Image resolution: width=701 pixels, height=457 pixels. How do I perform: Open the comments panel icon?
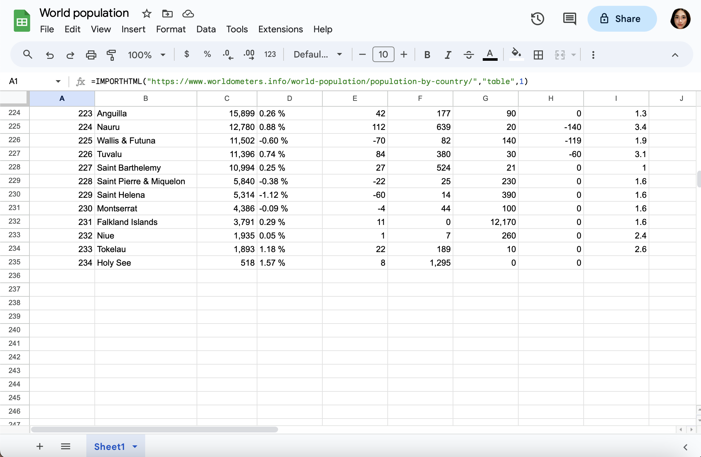click(569, 19)
